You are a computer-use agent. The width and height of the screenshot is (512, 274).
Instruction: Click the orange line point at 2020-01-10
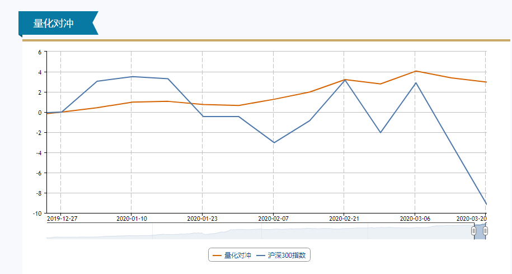pyautogui.click(x=131, y=102)
